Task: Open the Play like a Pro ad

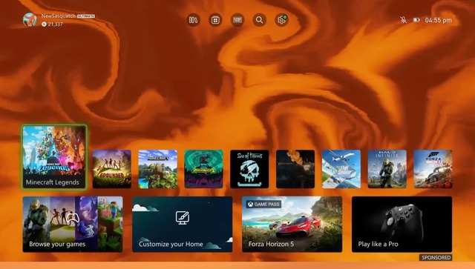Action: (402, 225)
